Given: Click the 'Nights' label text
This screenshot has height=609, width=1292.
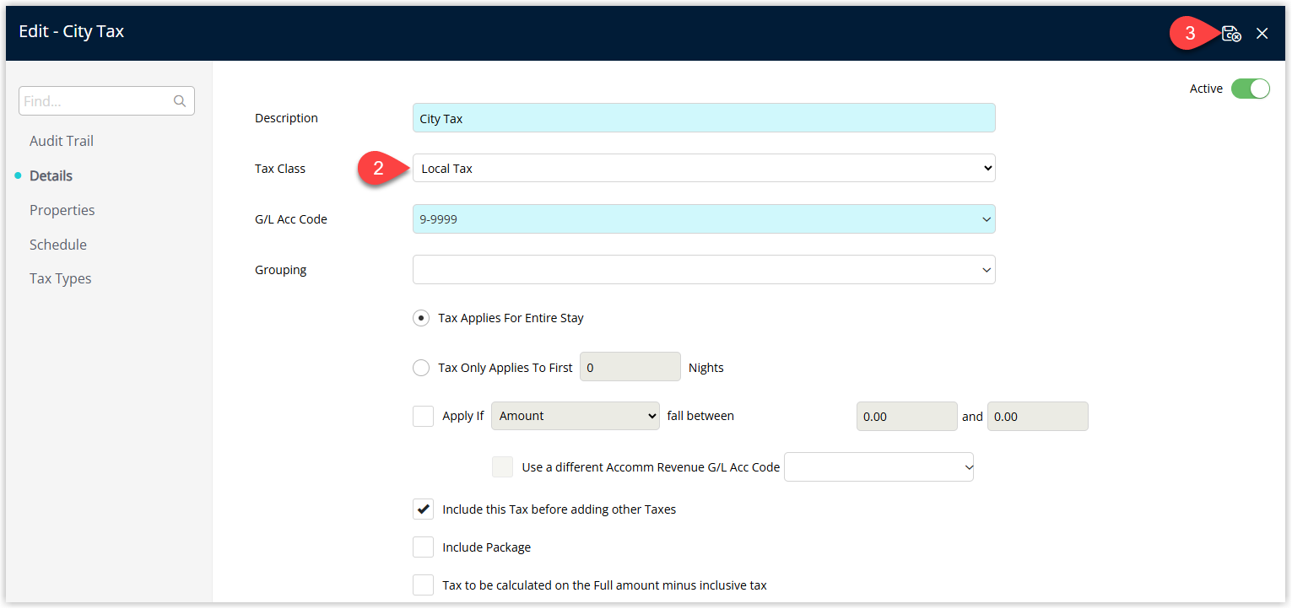Looking at the screenshot, I should 706,368.
